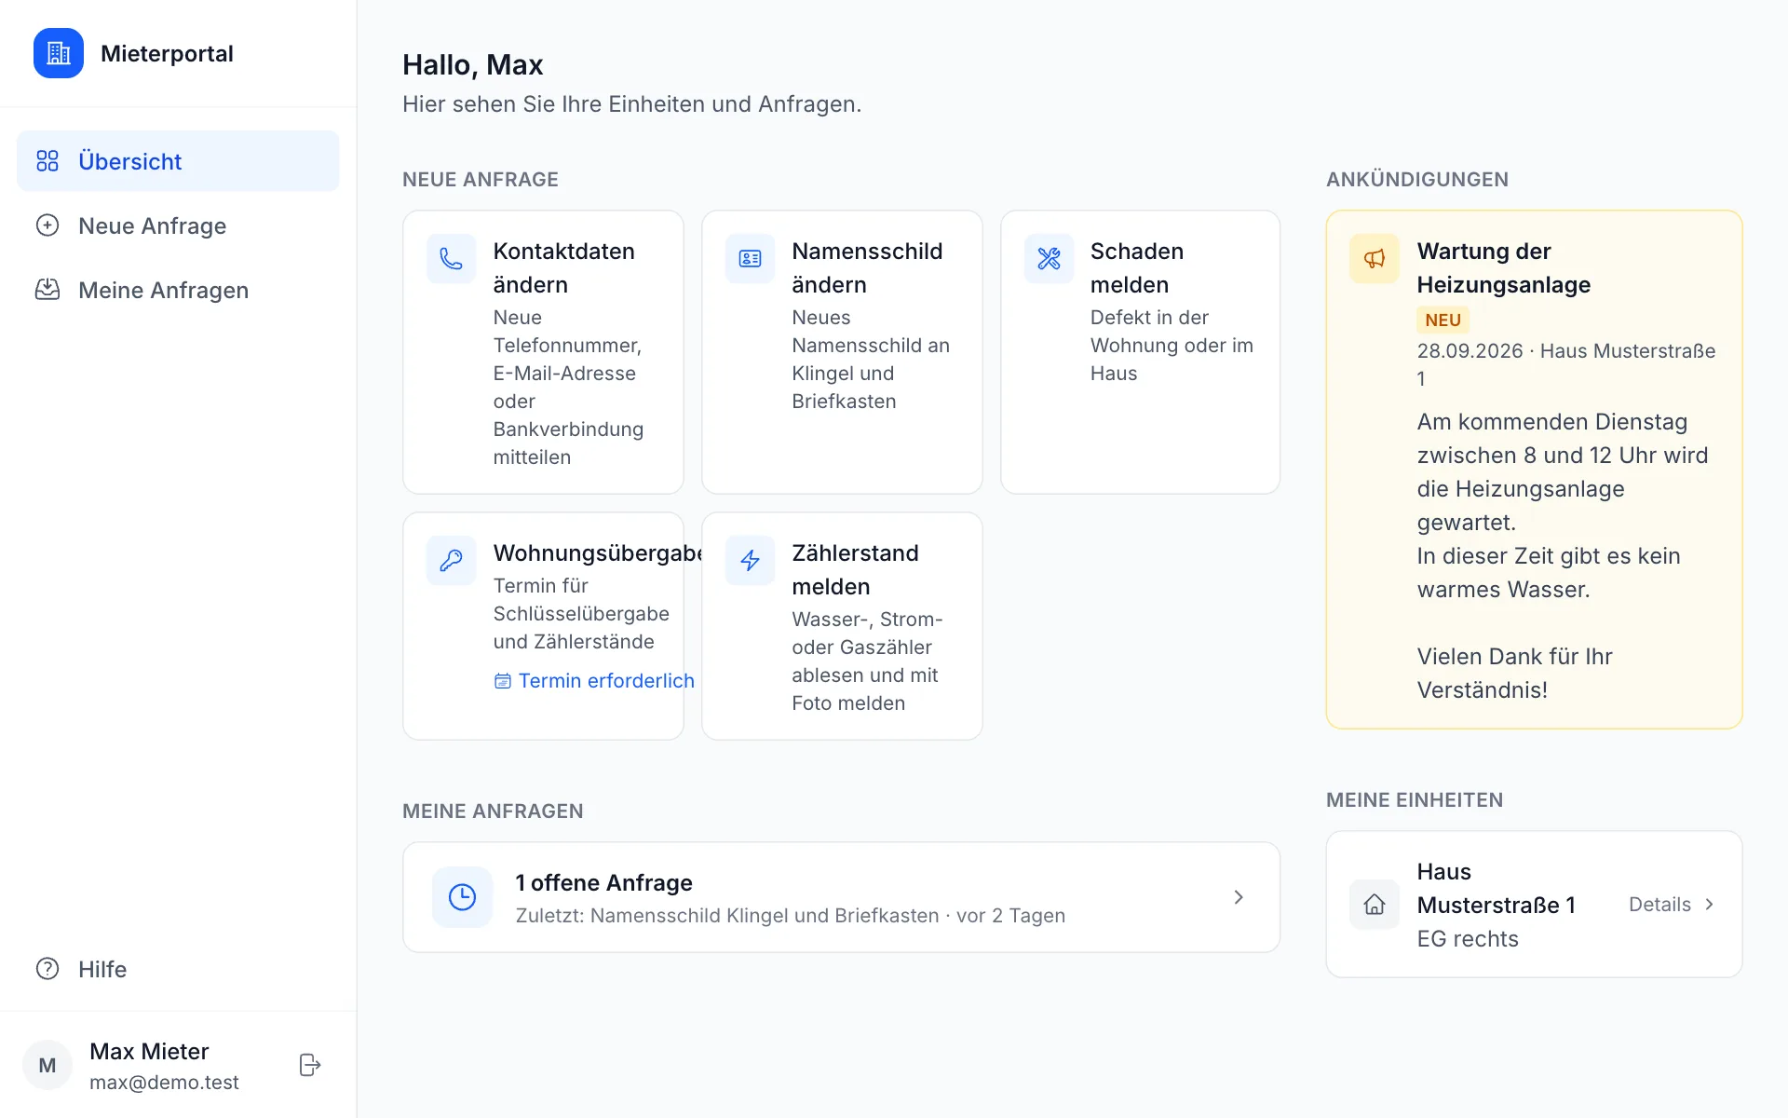Click the M avatar circle in sidebar

tap(47, 1065)
